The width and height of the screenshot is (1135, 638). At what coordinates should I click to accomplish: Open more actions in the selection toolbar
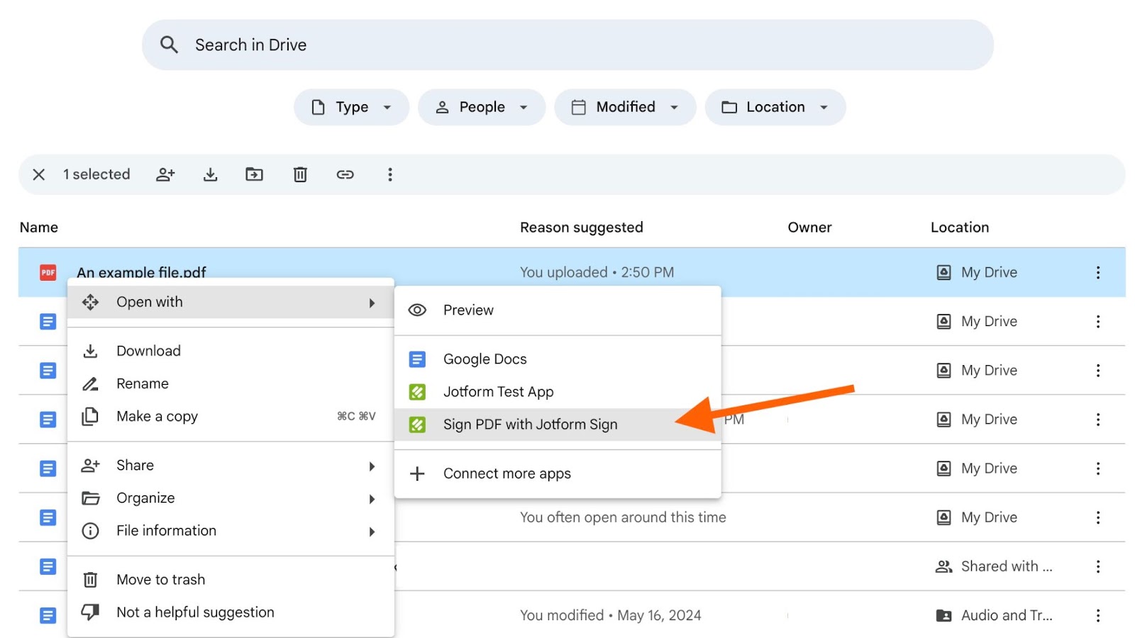coord(389,174)
